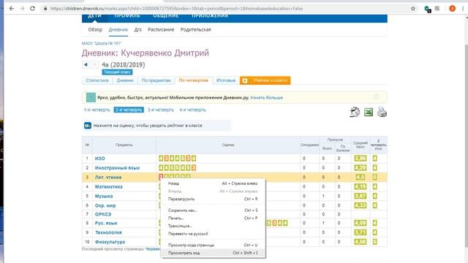Open the Технология subject link
This screenshot has width=468, height=263.
tap(108, 232)
